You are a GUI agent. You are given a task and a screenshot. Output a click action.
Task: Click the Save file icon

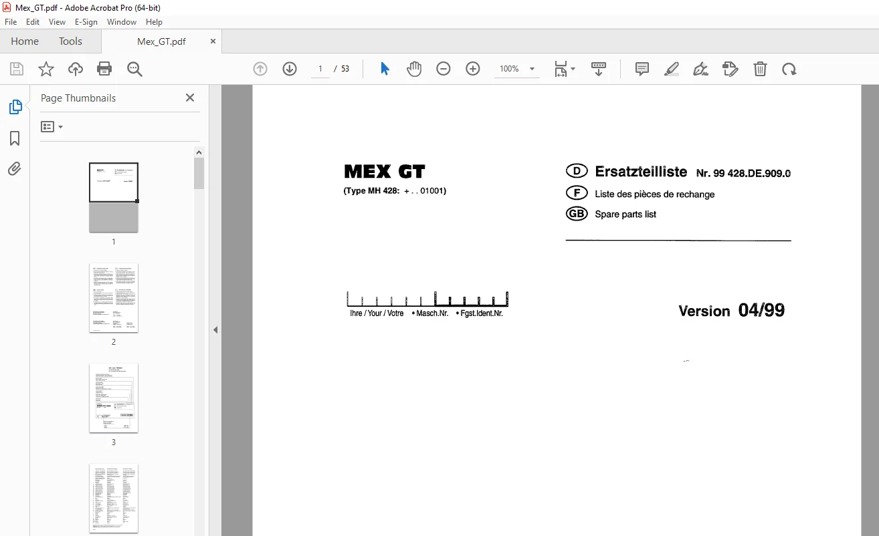point(17,69)
